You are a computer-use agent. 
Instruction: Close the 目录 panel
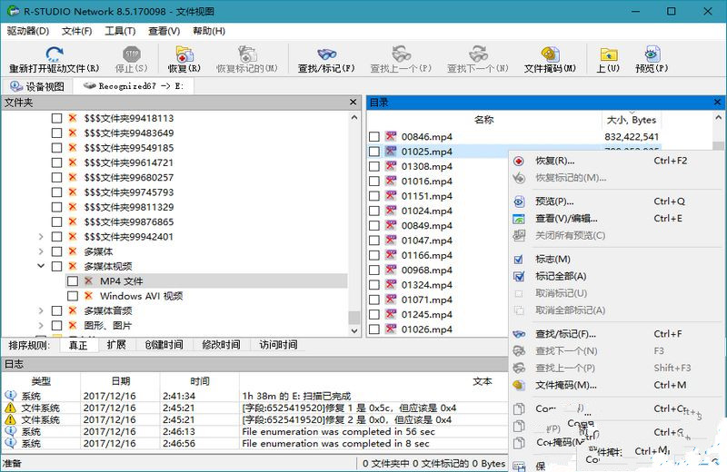(717, 102)
